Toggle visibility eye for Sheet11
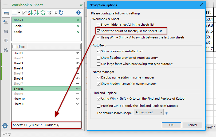This screenshot has width=216, height=137. coord(78,104)
